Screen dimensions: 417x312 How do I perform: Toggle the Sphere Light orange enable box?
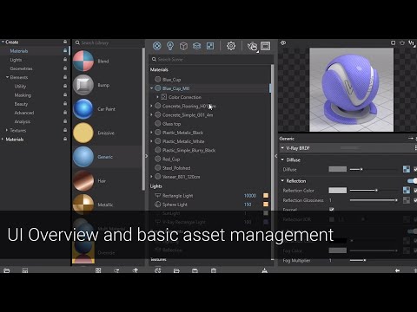[x=266, y=205]
